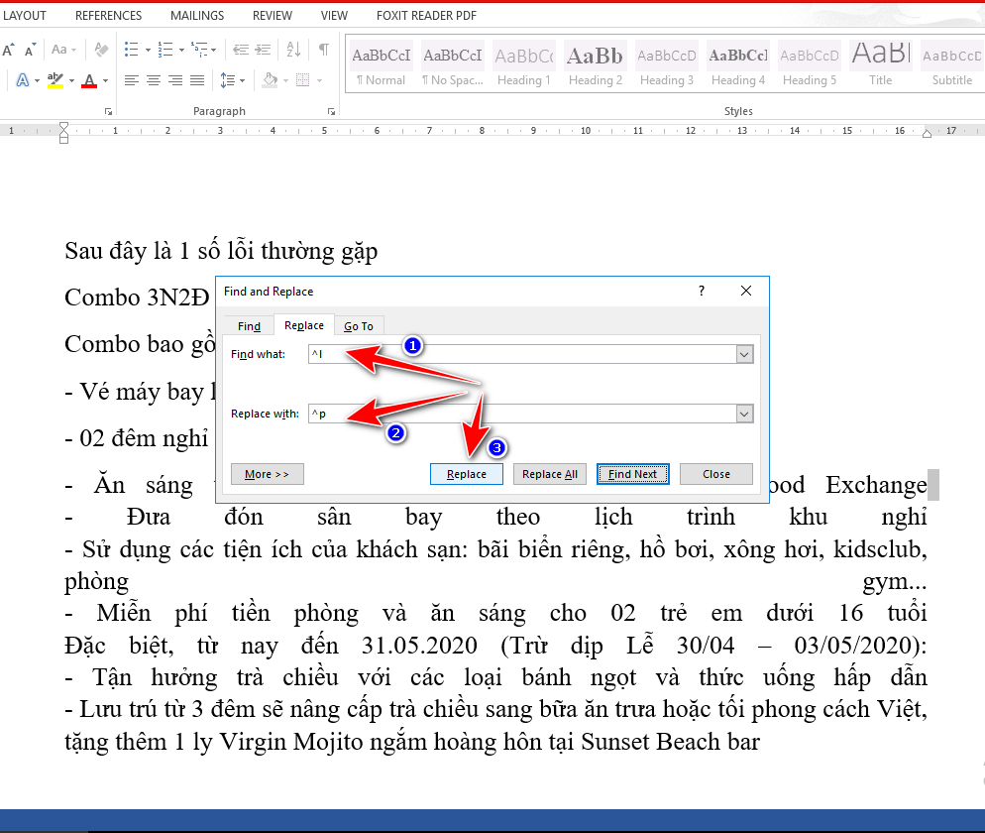Apply bullet list formatting
The height and width of the screenshot is (833, 985).
(x=131, y=49)
